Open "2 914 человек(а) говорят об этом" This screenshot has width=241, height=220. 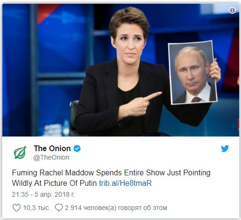[x=116, y=208]
